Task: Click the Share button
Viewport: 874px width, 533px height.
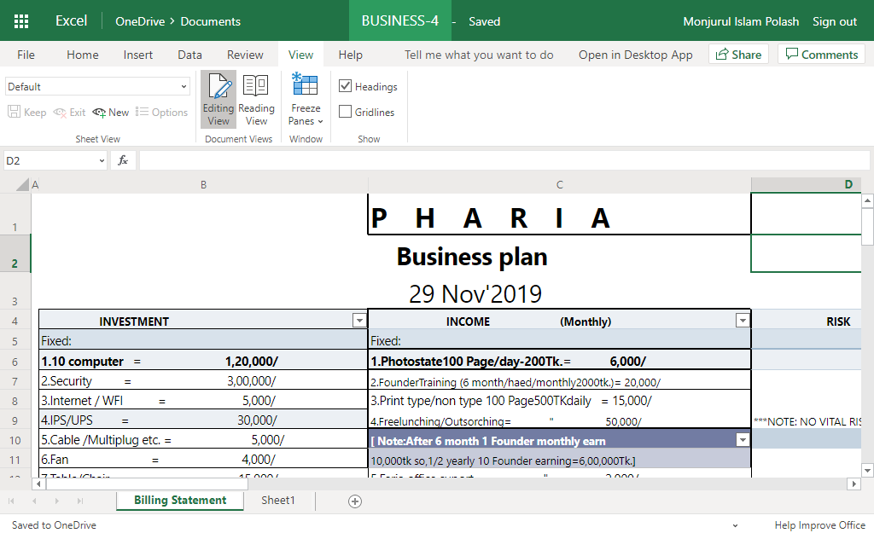Action: click(x=738, y=55)
